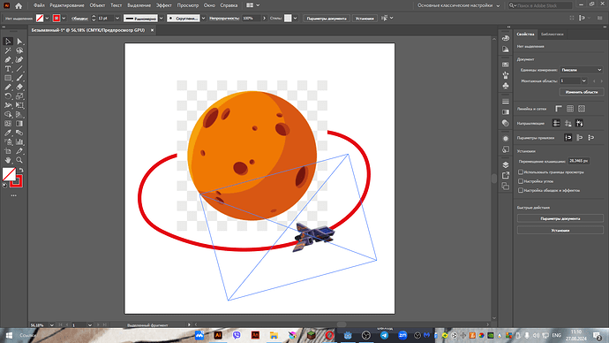Click Параметры документа in quick actions

pyautogui.click(x=560, y=218)
